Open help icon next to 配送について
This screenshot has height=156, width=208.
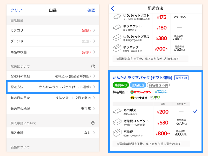[93, 66]
